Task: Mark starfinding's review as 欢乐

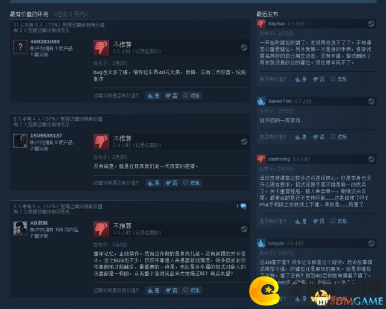Action: [x=339, y=221]
